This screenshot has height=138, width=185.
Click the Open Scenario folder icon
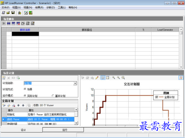(x=8, y=13)
